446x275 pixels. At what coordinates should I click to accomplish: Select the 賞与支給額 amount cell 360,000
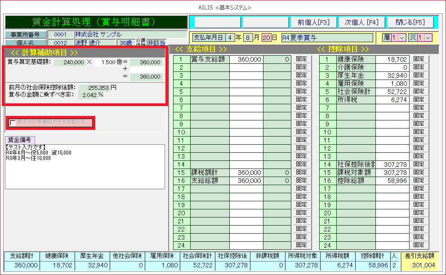pyautogui.click(x=246, y=59)
